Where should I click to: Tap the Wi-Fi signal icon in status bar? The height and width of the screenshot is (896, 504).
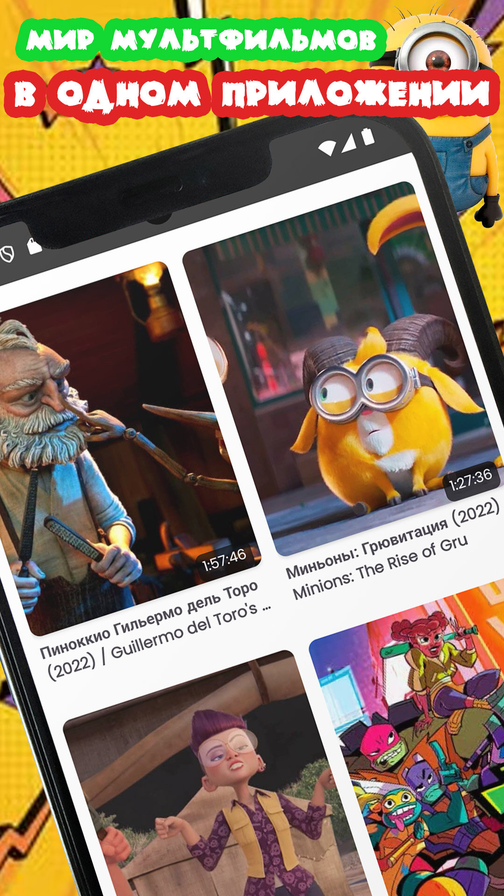[x=327, y=148]
